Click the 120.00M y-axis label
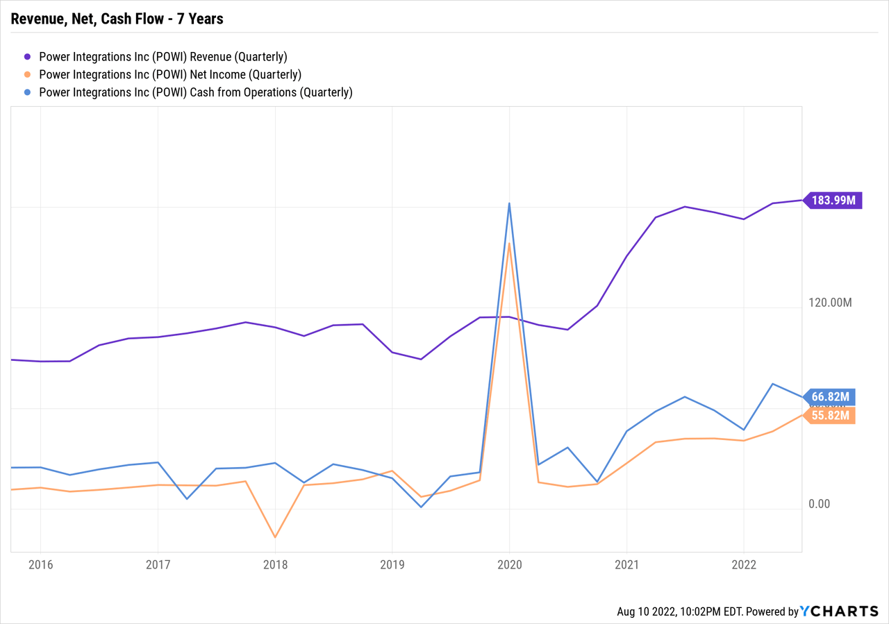 pyautogui.click(x=830, y=303)
